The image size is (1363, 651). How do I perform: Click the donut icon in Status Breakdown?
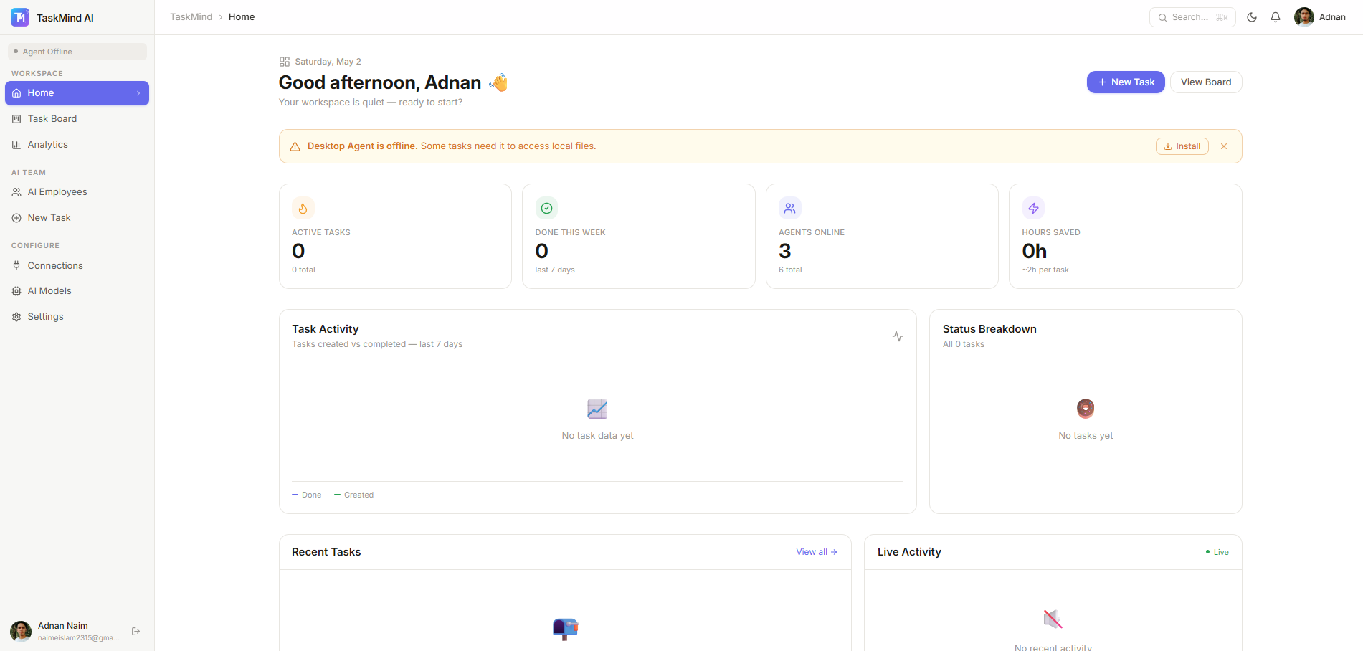point(1086,409)
